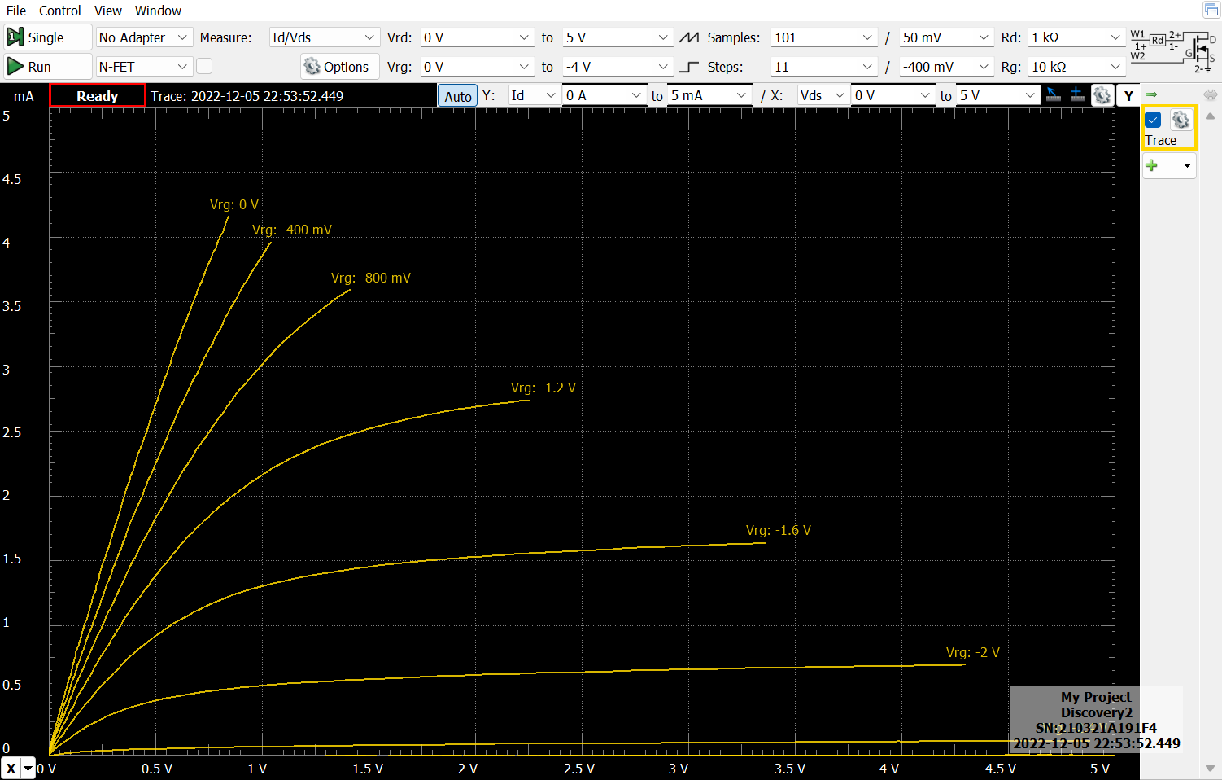
Task: Click the side panel scroll-up arrow
Action: 1210,116
